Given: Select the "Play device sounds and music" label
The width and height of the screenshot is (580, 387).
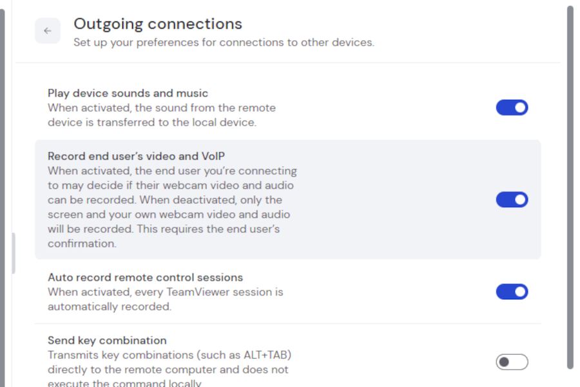Looking at the screenshot, I should tap(128, 94).
